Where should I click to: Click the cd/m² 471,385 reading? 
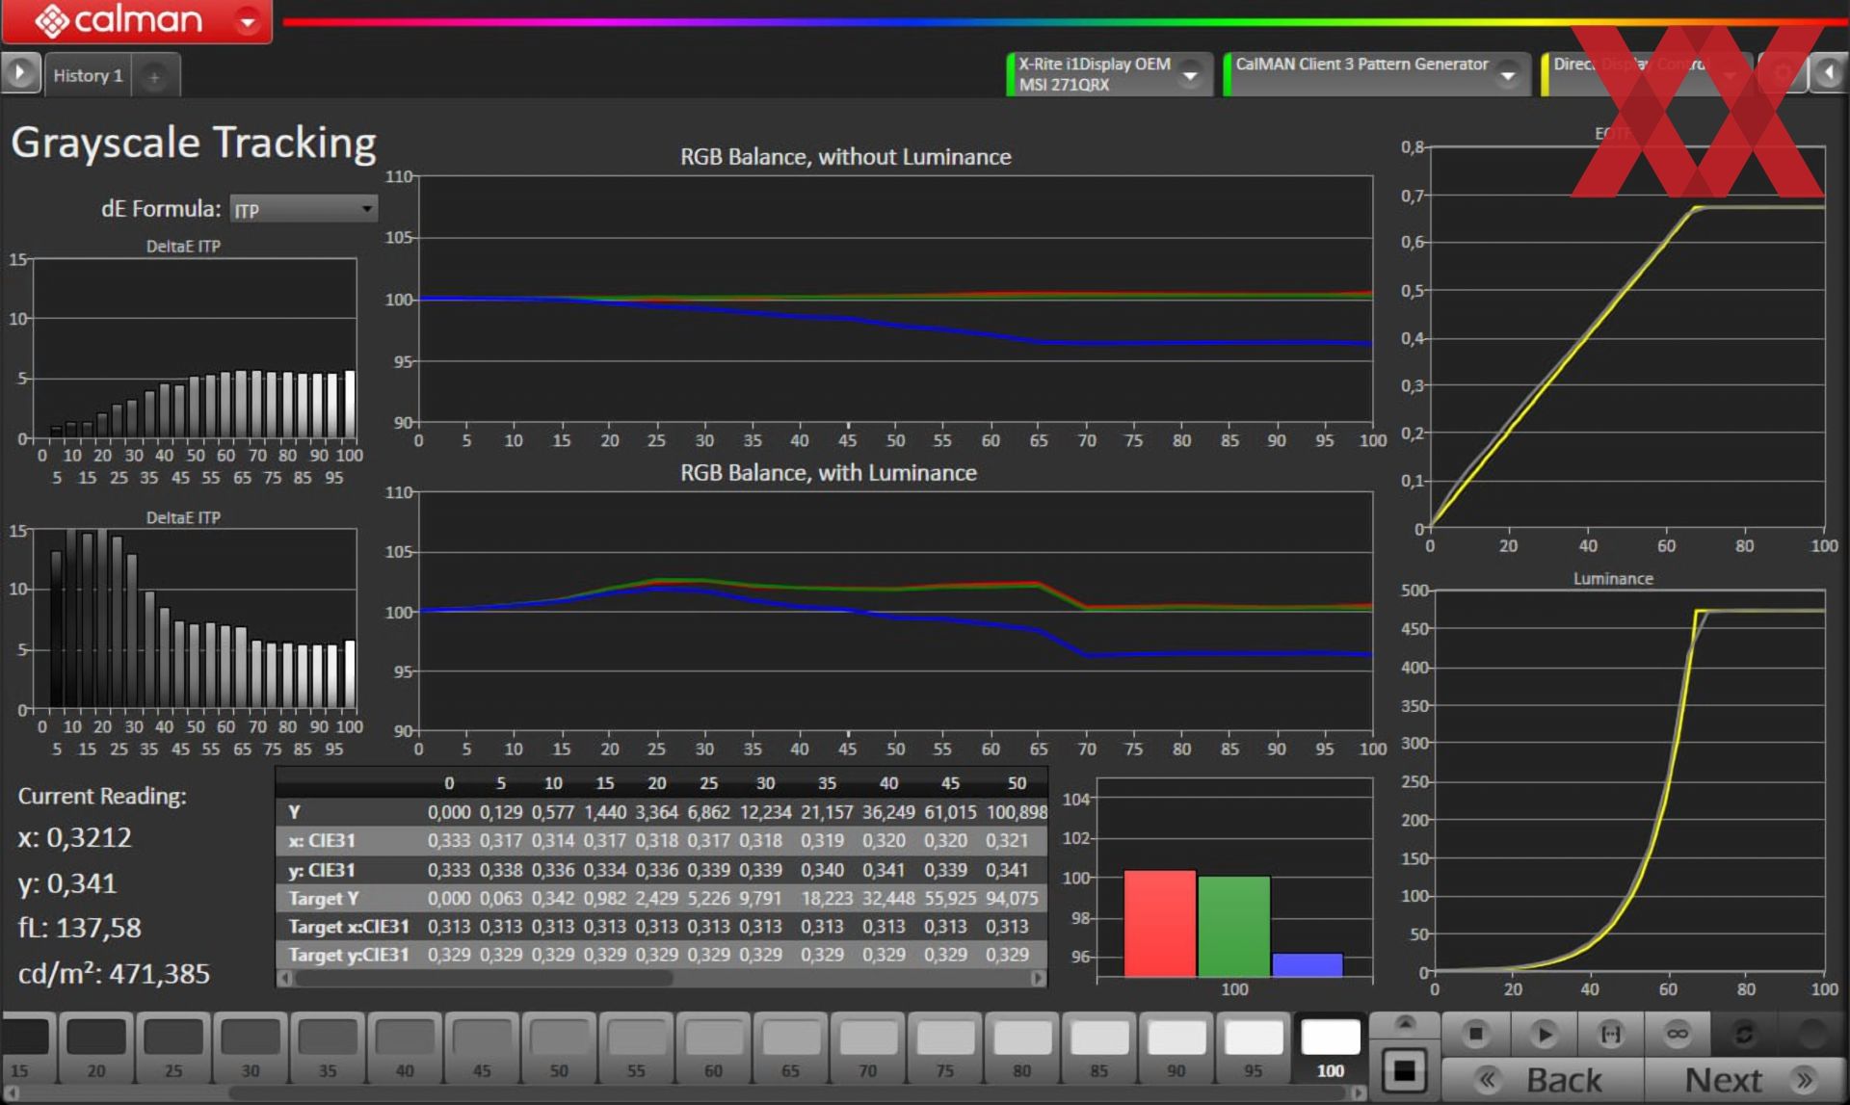(x=114, y=973)
